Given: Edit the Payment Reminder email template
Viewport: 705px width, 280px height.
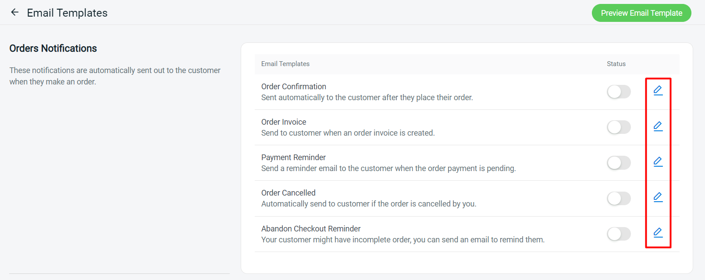Looking at the screenshot, I should coord(658,162).
